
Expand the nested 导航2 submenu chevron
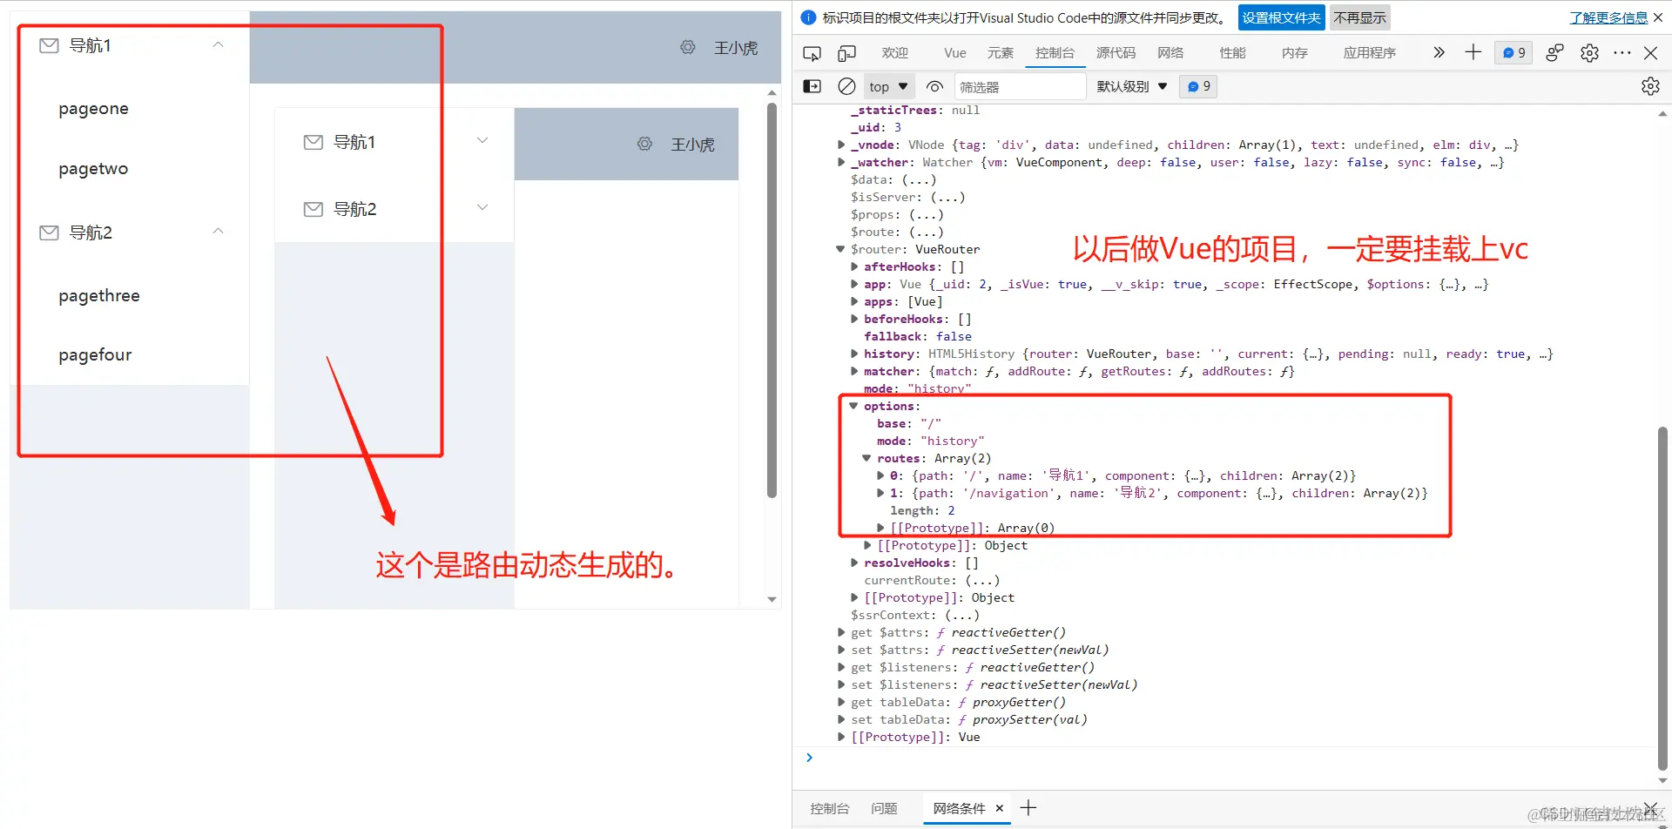[482, 207]
